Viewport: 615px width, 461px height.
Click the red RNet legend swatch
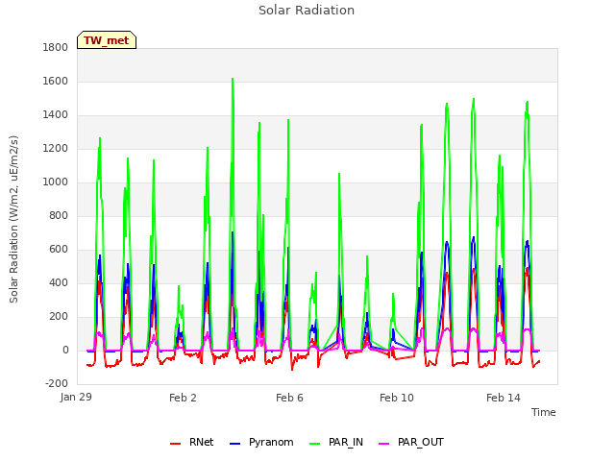click(x=175, y=444)
